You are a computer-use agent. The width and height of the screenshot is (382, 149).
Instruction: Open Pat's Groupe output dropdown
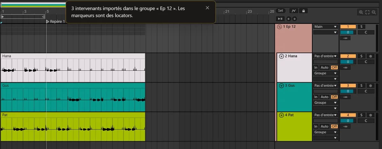coord(325,132)
